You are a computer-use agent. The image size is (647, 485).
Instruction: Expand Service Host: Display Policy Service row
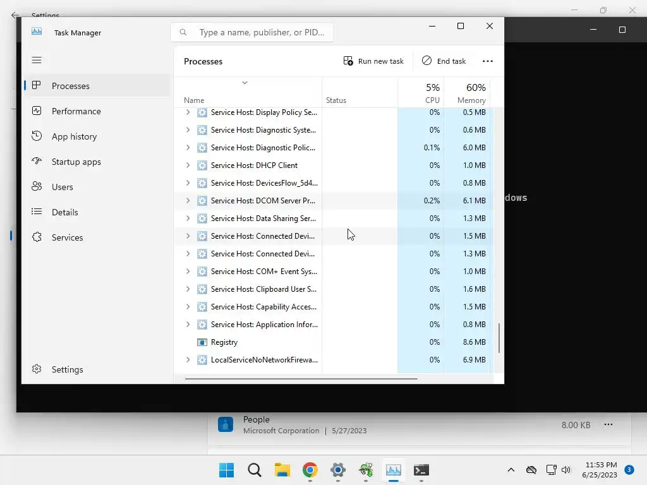click(x=188, y=112)
